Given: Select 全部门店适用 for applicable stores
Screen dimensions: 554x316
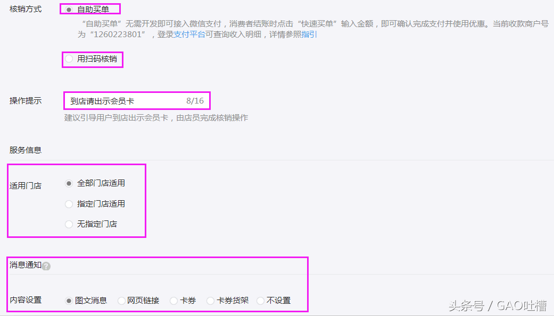Looking at the screenshot, I should pyautogui.click(x=69, y=183).
